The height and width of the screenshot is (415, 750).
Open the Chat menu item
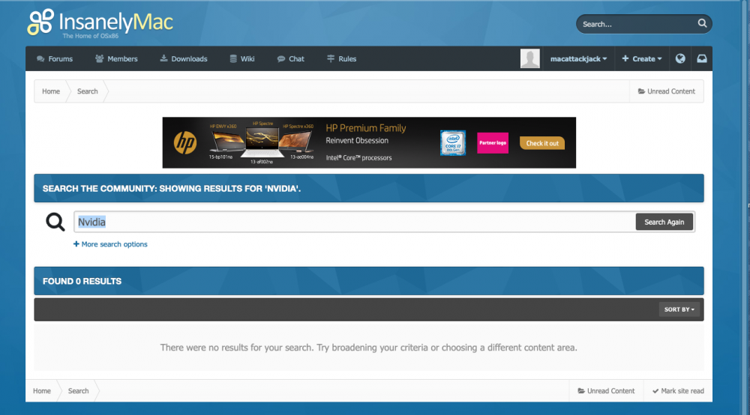click(291, 58)
